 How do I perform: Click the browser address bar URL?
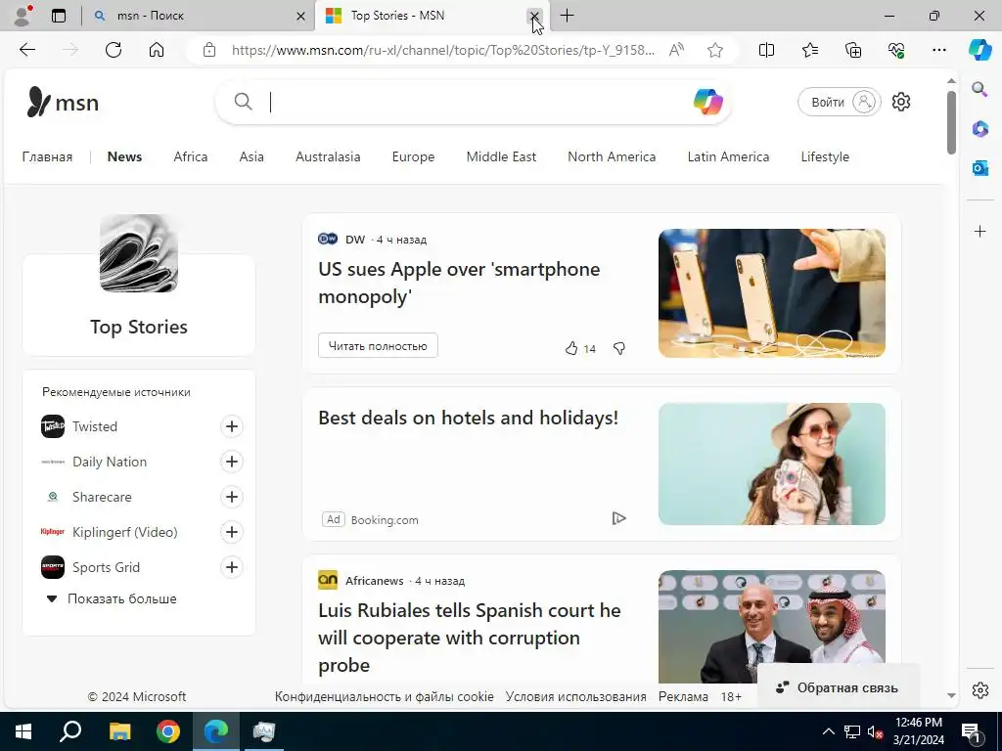coord(443,50)
